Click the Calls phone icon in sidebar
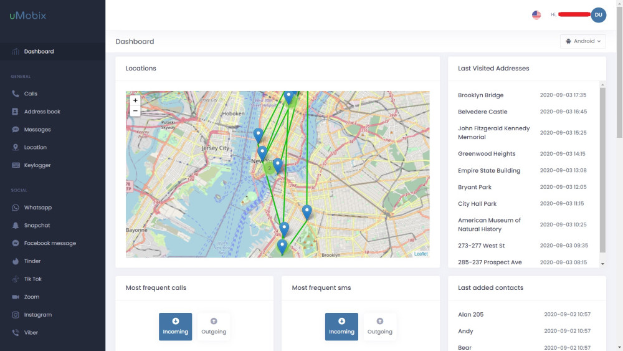623x351 pixels. point(16,94)
